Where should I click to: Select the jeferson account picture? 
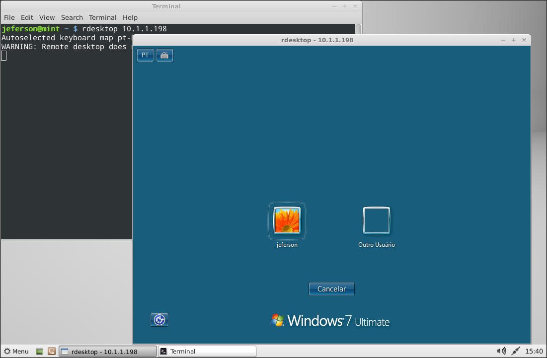(x=287, y=220)
